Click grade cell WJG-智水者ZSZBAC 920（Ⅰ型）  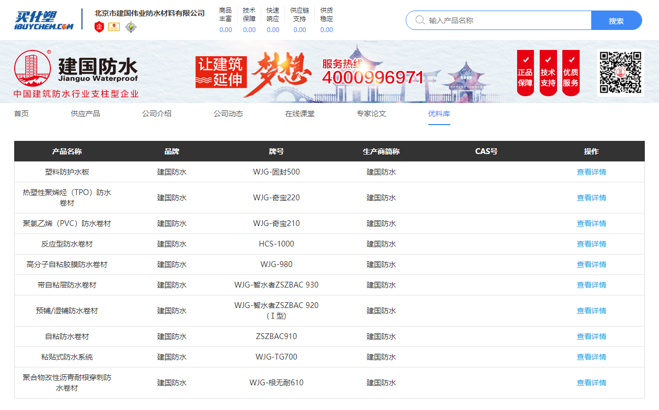point(276,311)
